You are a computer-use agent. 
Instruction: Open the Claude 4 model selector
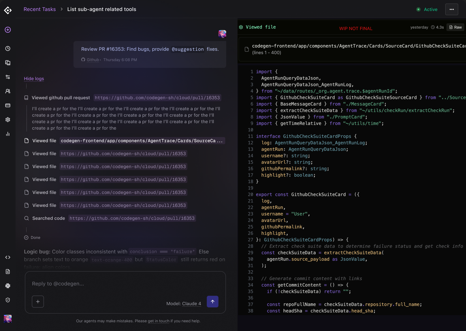pyautogui.click(x=192, y=304)
